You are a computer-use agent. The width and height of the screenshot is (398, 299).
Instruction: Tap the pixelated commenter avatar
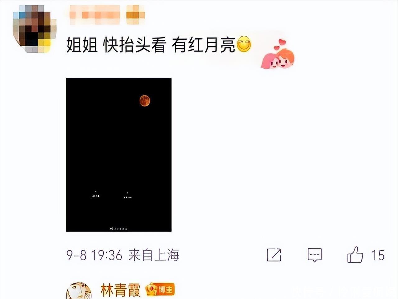34,29
